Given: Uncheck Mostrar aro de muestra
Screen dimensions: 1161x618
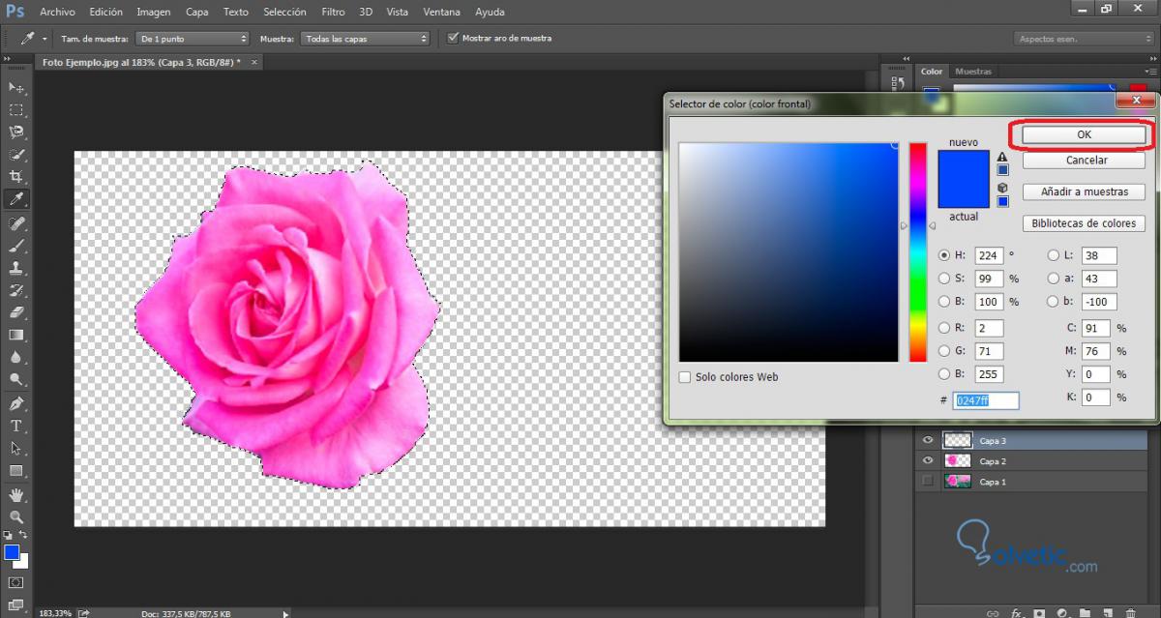Looking at the screenshot, I should 454,39.
